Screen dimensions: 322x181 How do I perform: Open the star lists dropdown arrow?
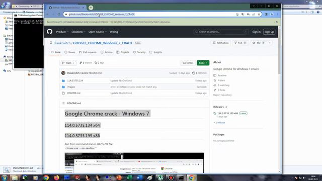pyautogui.click(x=270, y=43)
